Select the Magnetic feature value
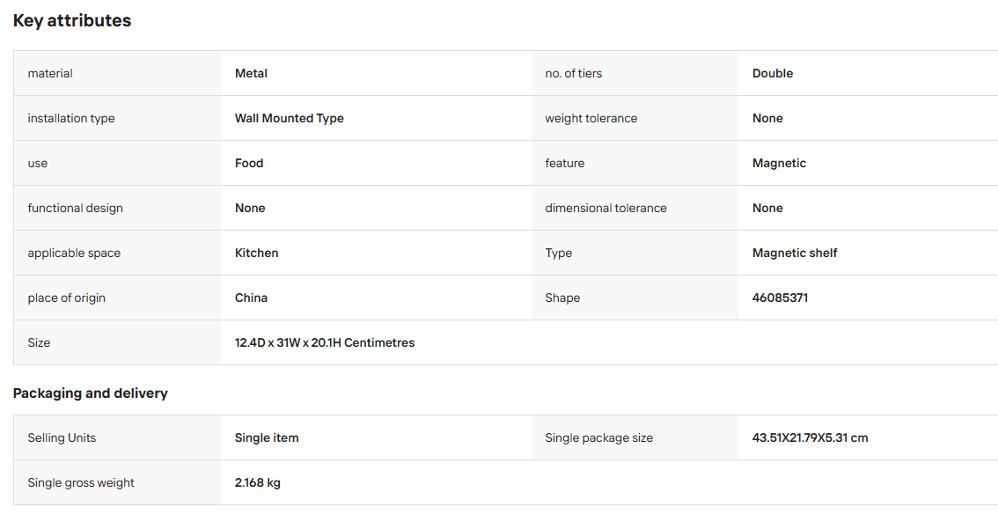998x522 pixels. pos(779,163)
